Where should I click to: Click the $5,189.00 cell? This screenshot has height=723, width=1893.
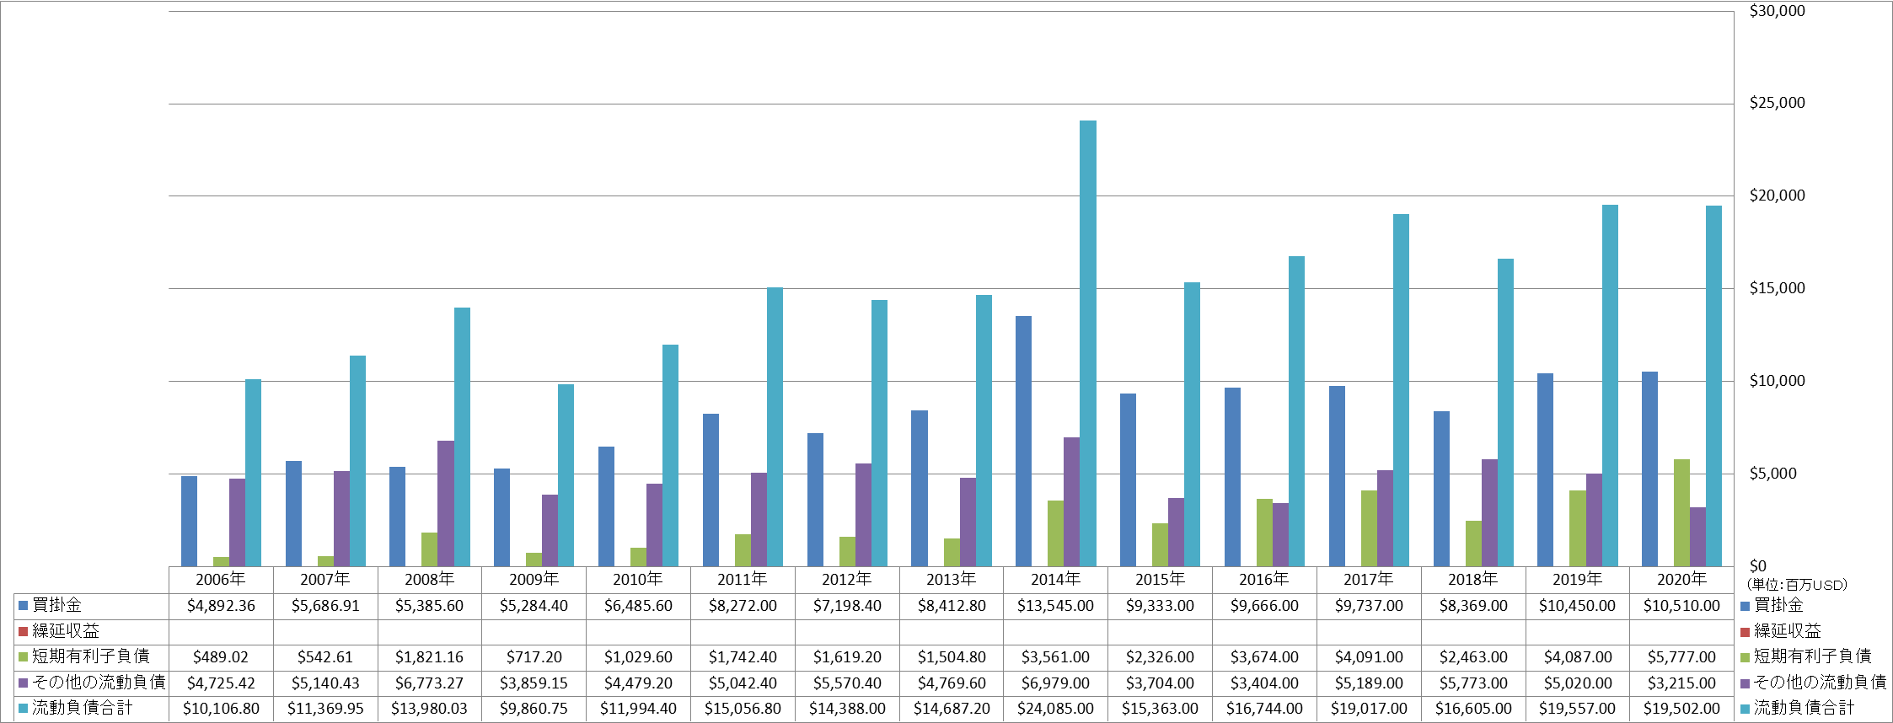(x=1369, y=683)
